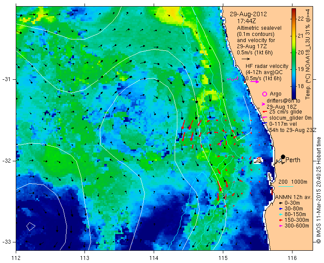
Task: Click the cyan 80-150m ANMN arrow marker
Action: click(x=280, y=214)
